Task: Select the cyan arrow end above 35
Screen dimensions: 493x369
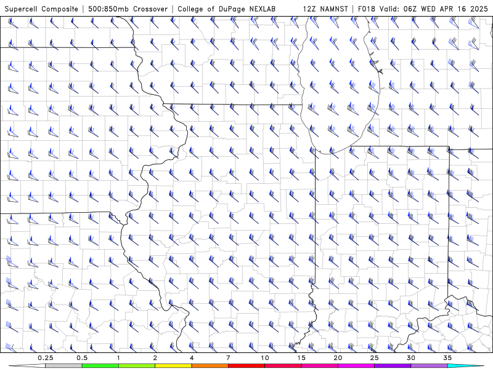Action: (465, 366)
